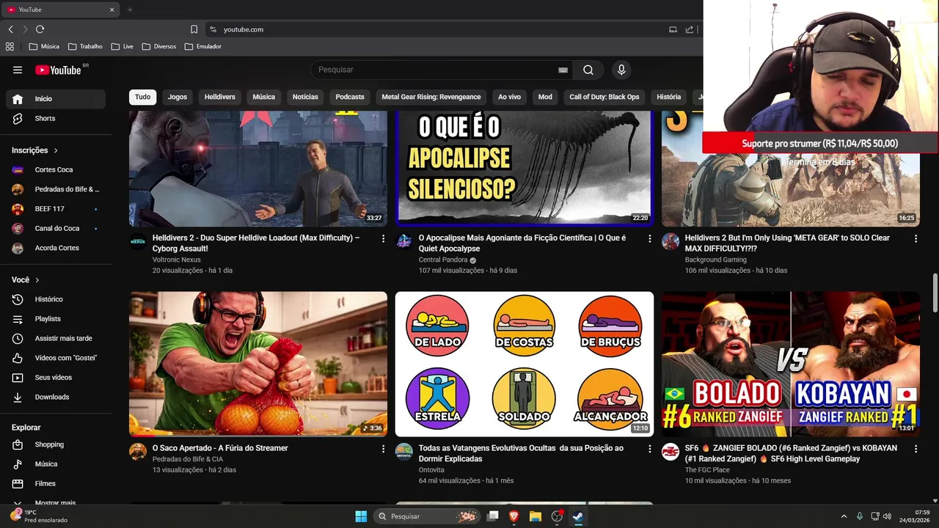This screenshot has height=528, width=939.
Task: Select the Podcasts filter chip
Action: [x=350, y=97]
